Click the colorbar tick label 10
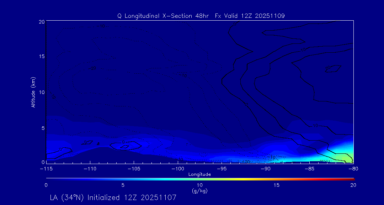Screen dimensions: 384x205 199,185
